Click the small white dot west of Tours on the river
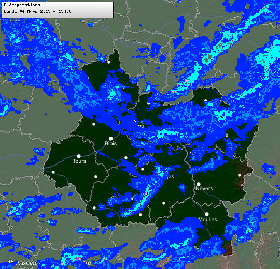 click(53, 172)
